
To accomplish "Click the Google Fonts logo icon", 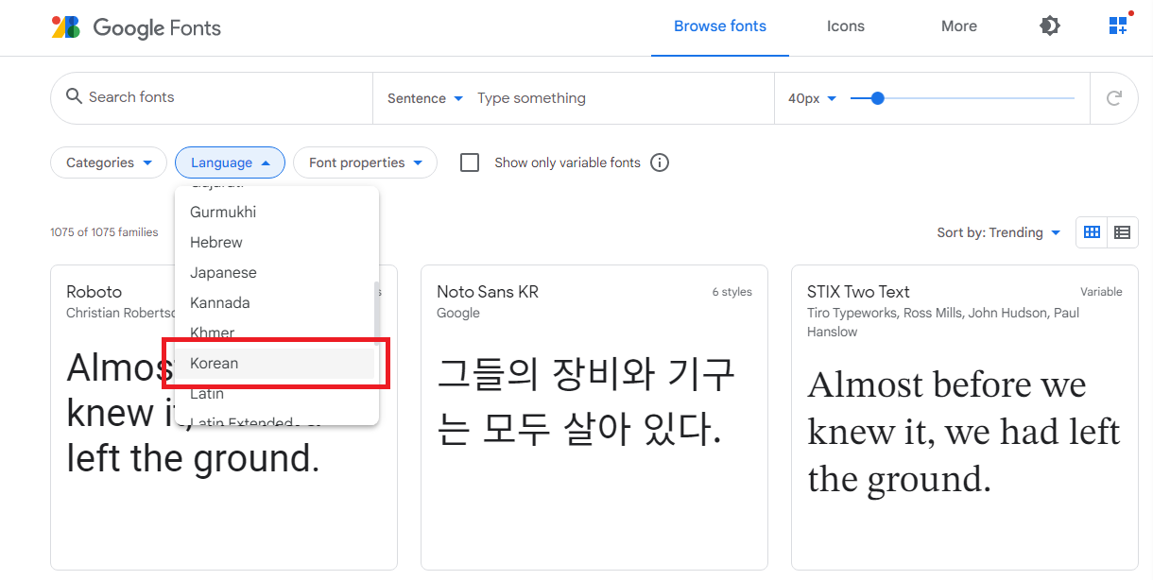I will click(x=66, y=27).
